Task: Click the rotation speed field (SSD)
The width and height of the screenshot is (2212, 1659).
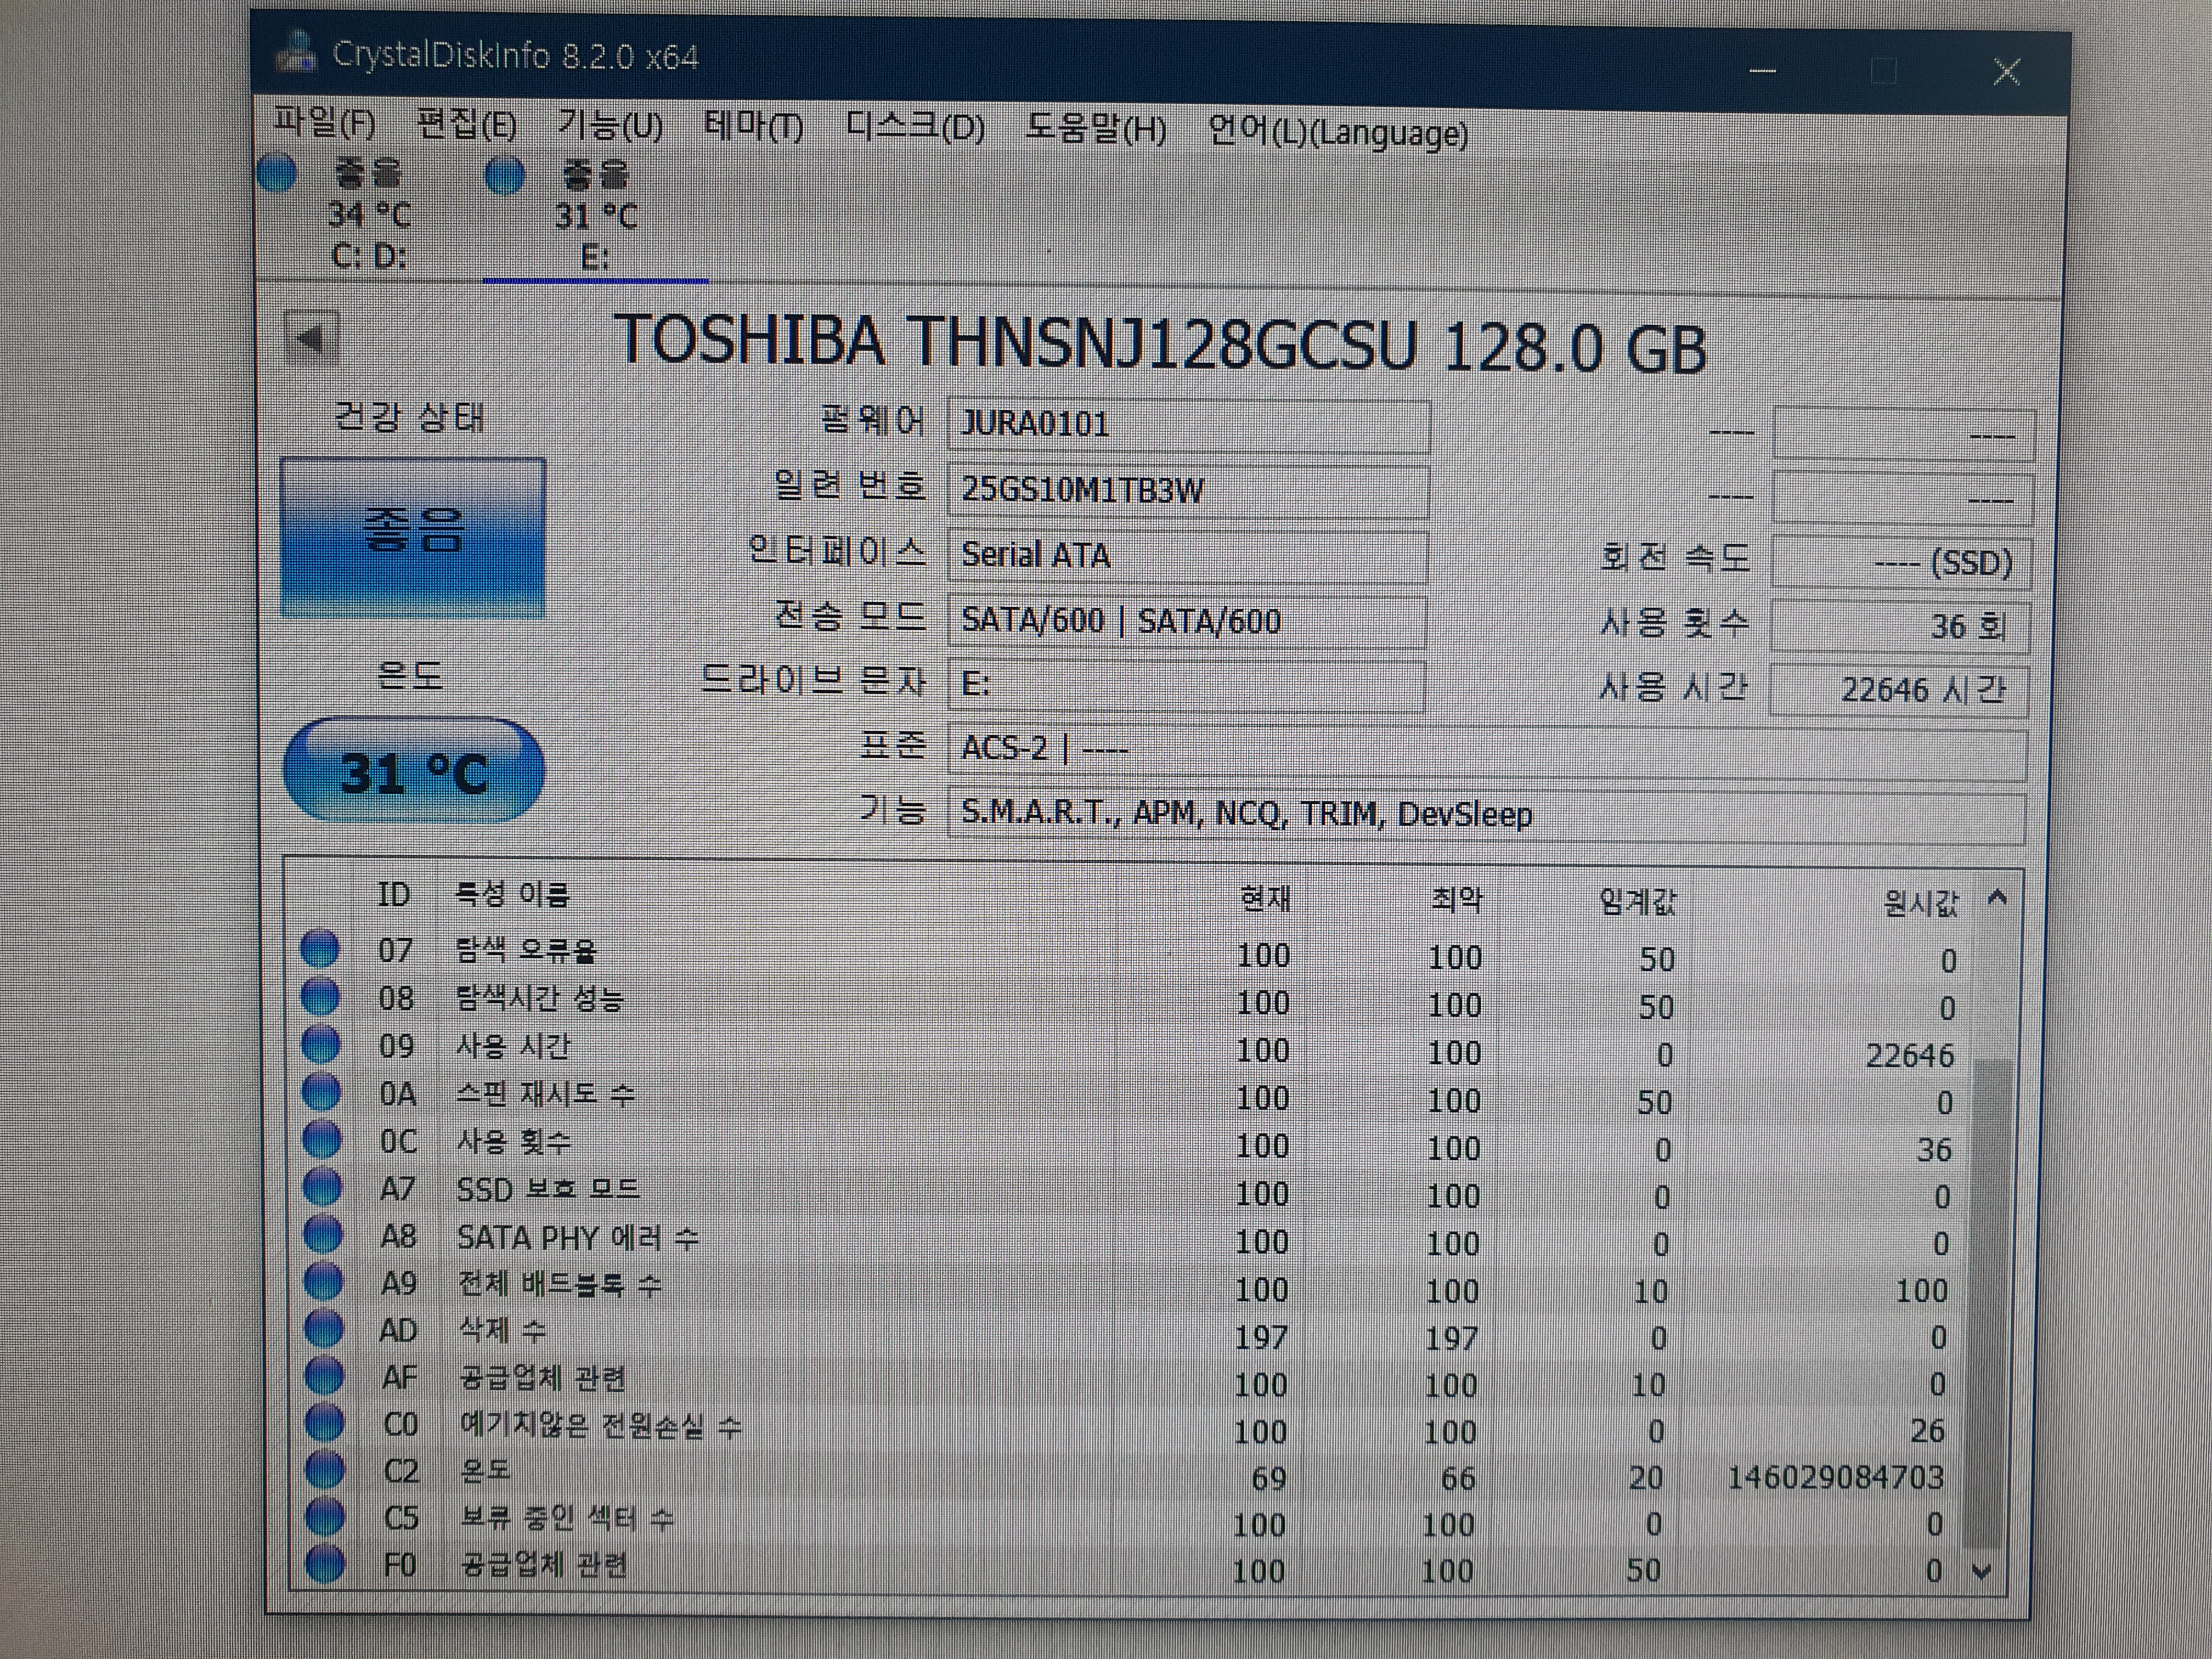Action: pyautogui.click(x=1902, y=562)
